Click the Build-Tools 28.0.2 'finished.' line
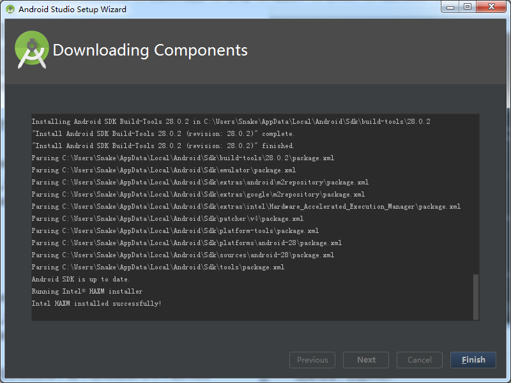This screenshot has height=383, width=511. coord(163,146)
